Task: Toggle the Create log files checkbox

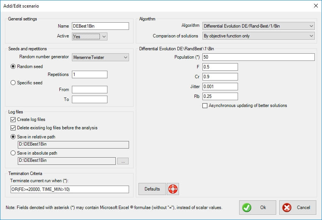Action: point(13,119)
